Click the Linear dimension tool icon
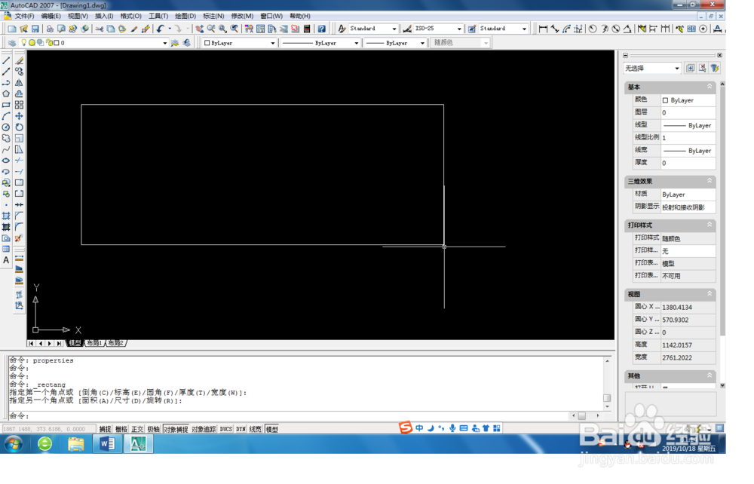Screen dimensions: 754x484 pyautogui.click(x=544, y=29)
